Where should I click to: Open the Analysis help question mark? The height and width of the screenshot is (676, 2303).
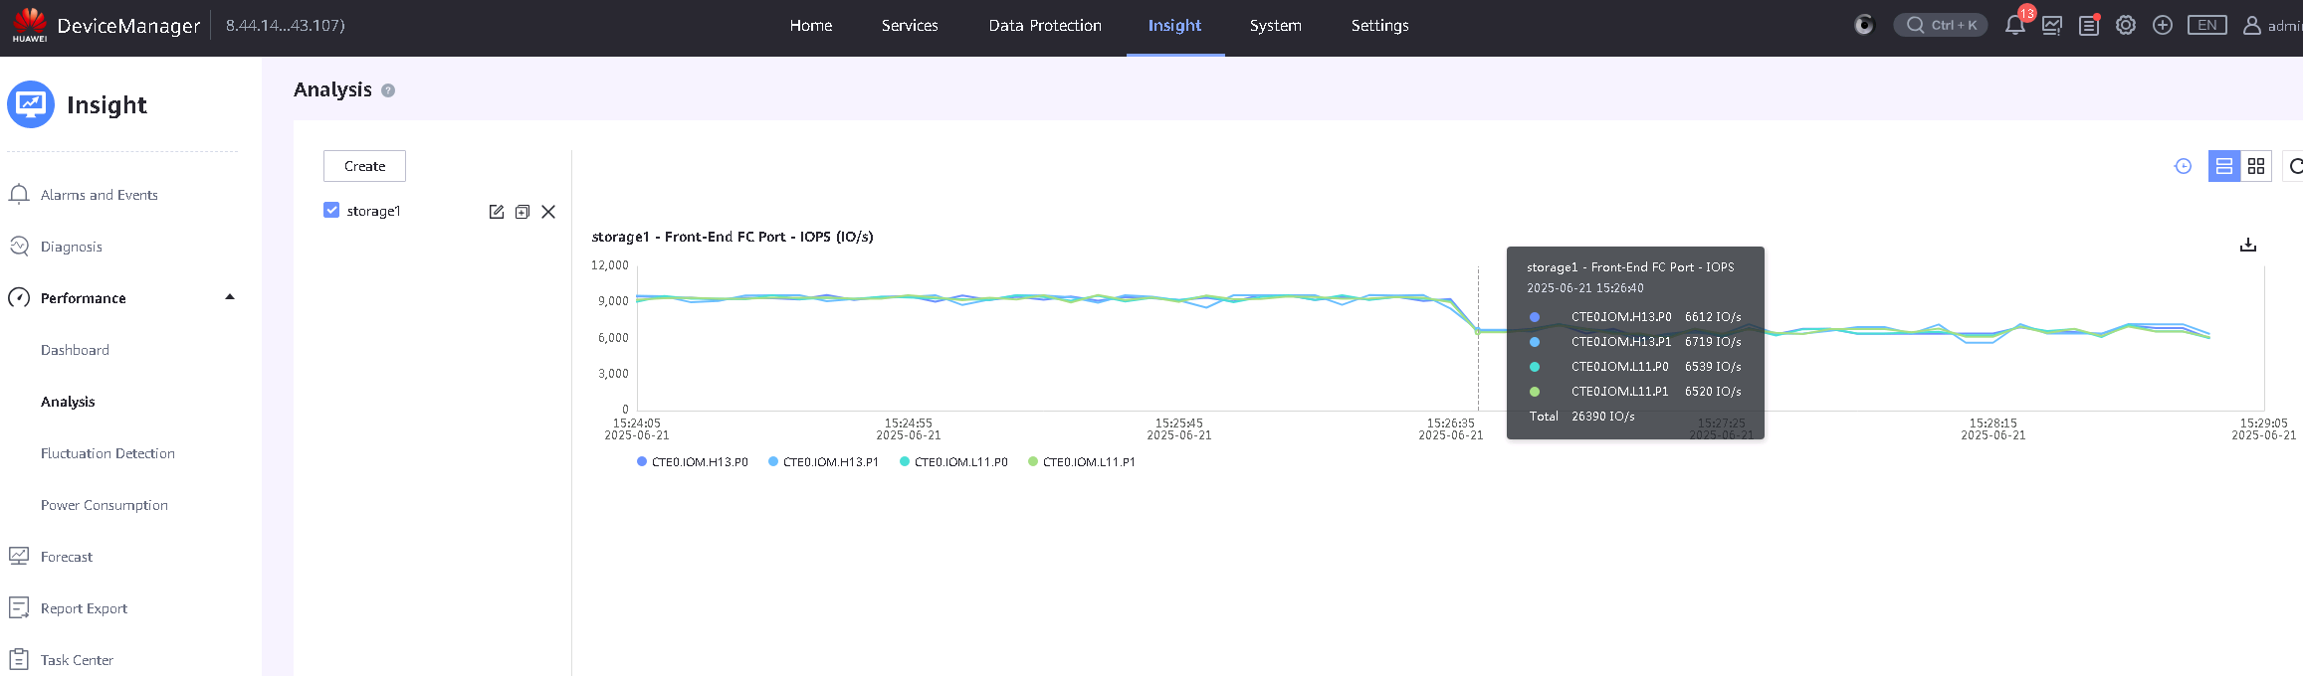coord(388,90)
